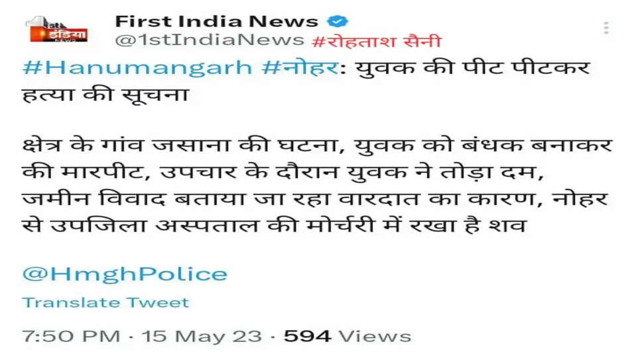Click the line mentioning उपजिला अस्पताल की मोर्चरी
642x358 pixels.
point(274,225)
